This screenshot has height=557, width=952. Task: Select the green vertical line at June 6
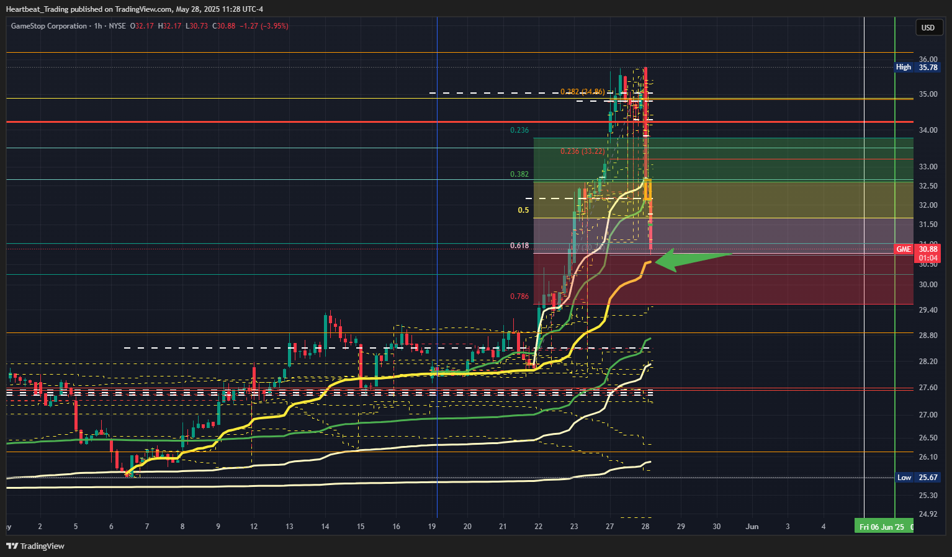895,267
